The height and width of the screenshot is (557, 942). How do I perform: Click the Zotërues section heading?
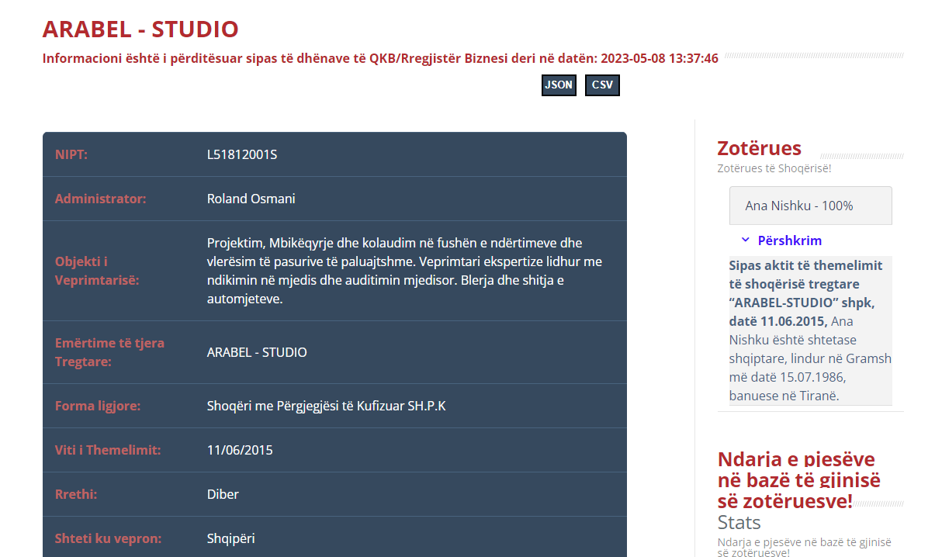pos(759,148)
